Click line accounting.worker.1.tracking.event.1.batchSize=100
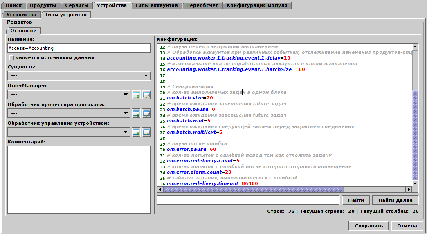This screenshot has width=427, height=234. (x=236, y=69)
